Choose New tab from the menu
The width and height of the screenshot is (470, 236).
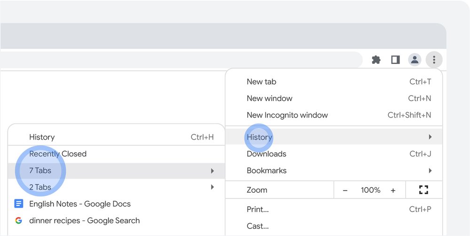click(334, 81)
